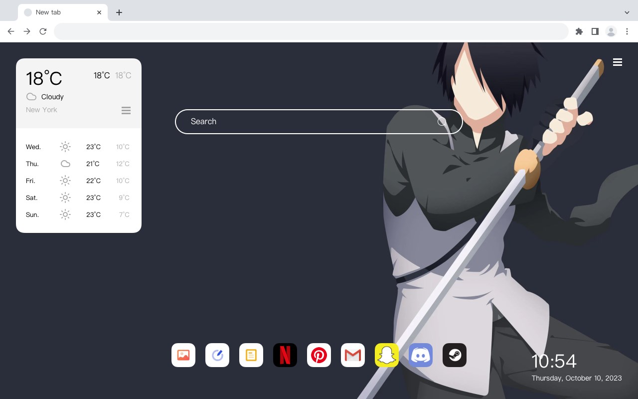Viewport: 638px width, 399px height.
Task: Click the sun icon in Wed. row
Action: (x=65, y=147)
